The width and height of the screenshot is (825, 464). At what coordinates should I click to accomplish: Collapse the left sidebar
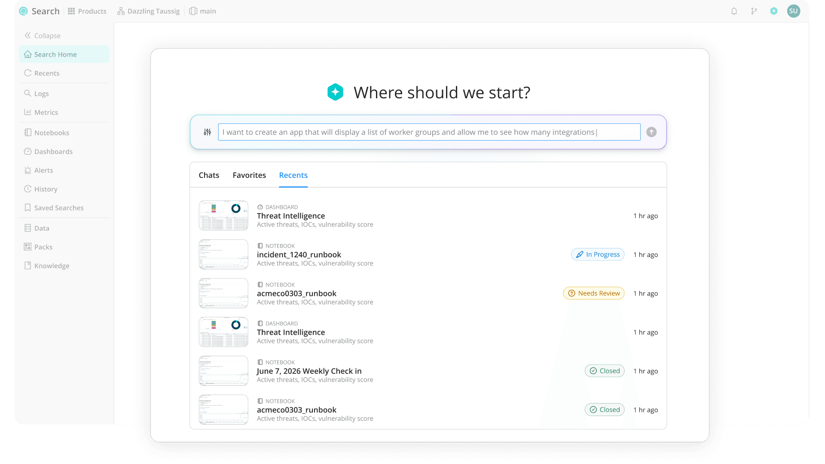tap(43, 36)
